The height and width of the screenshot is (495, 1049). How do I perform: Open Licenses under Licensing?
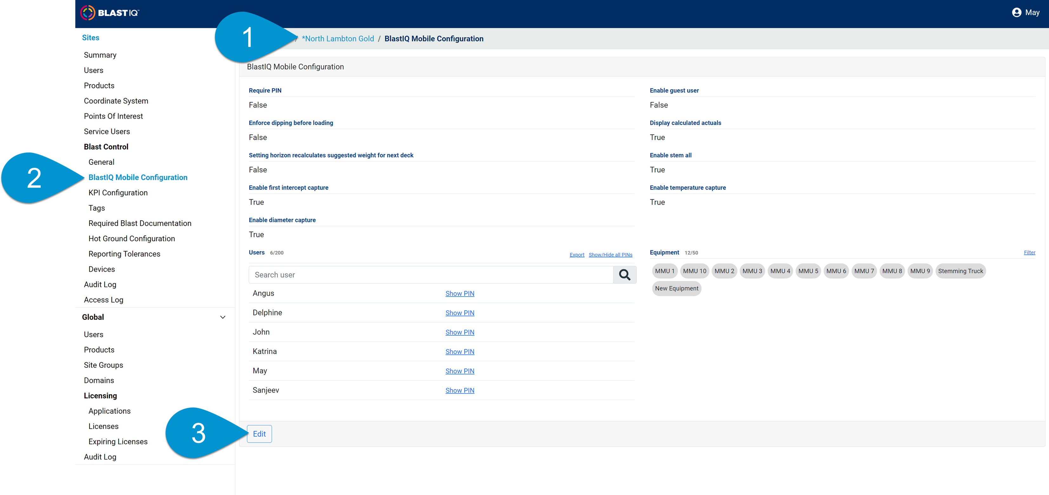(x=103, y=426)
